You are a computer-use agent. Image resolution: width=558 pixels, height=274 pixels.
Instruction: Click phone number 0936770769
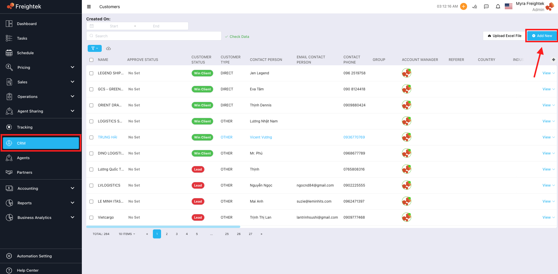354,137
